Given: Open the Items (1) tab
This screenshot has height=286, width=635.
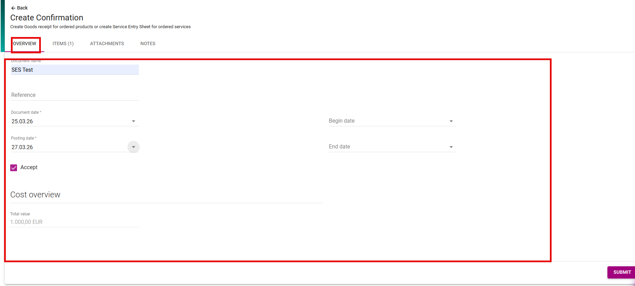Looking at the screenshot, I should [x=63, y=44].
